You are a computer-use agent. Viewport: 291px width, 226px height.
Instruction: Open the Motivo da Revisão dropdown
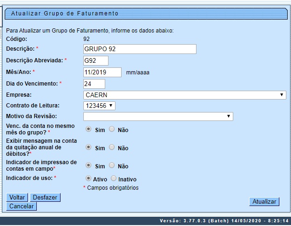point(158,116)
